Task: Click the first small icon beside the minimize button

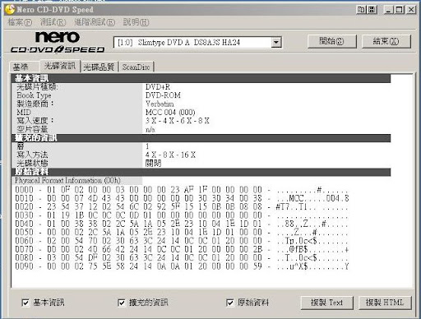Action: (361, 10)
